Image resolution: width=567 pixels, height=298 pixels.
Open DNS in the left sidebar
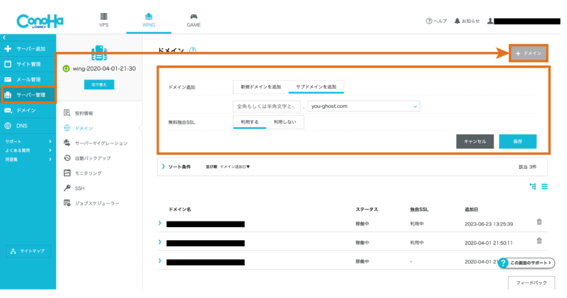click(x=22, y=126)
